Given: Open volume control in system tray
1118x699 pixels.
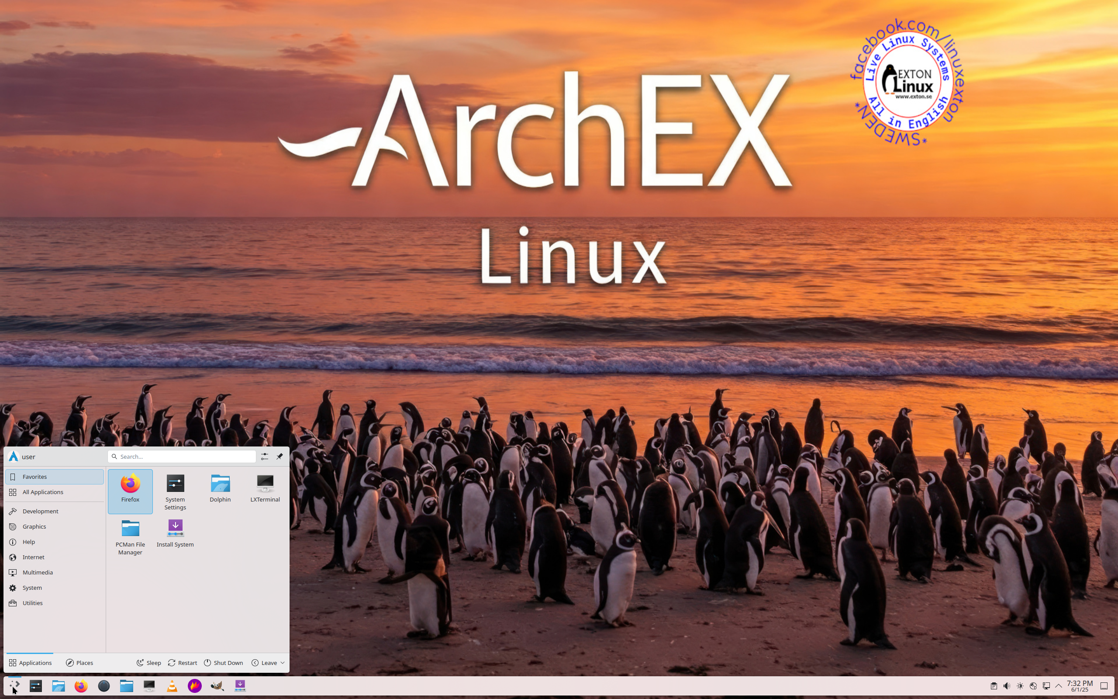Looking at the screenshot, I should click(1007, 685).
